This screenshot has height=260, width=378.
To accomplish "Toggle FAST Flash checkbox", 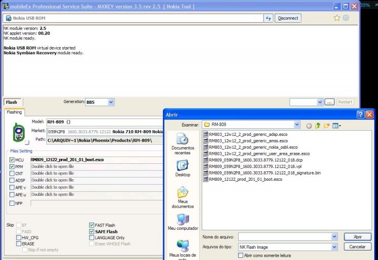I will pyautogui.click(x=92, y=225).
